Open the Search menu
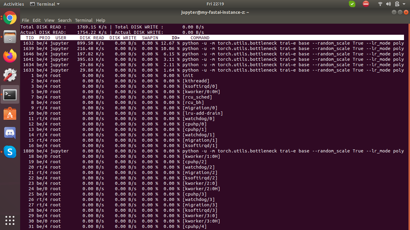410x230 pixels. [65, 20]
